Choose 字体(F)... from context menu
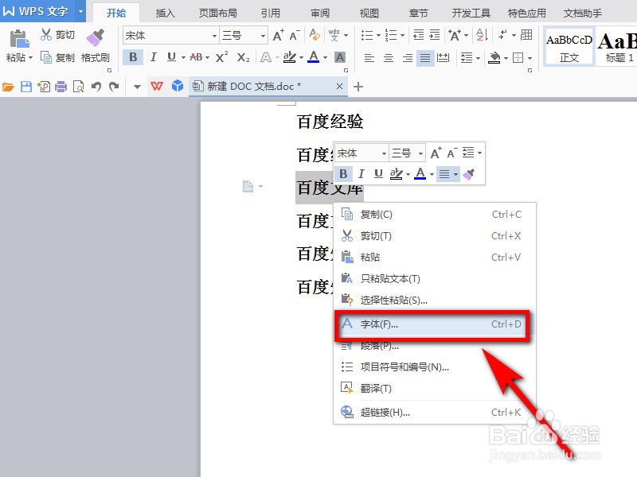The image size is (637, 477). click(x=432, y=324)
